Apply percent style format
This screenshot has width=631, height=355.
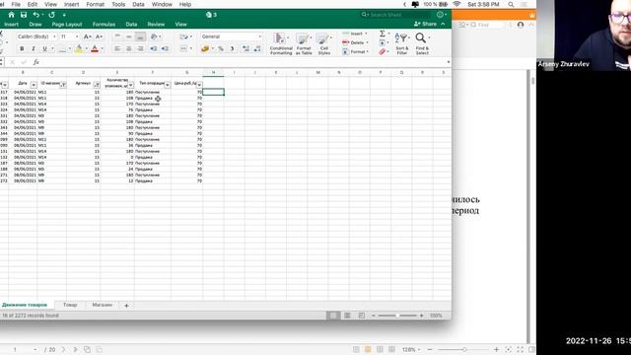pos(221,48)
